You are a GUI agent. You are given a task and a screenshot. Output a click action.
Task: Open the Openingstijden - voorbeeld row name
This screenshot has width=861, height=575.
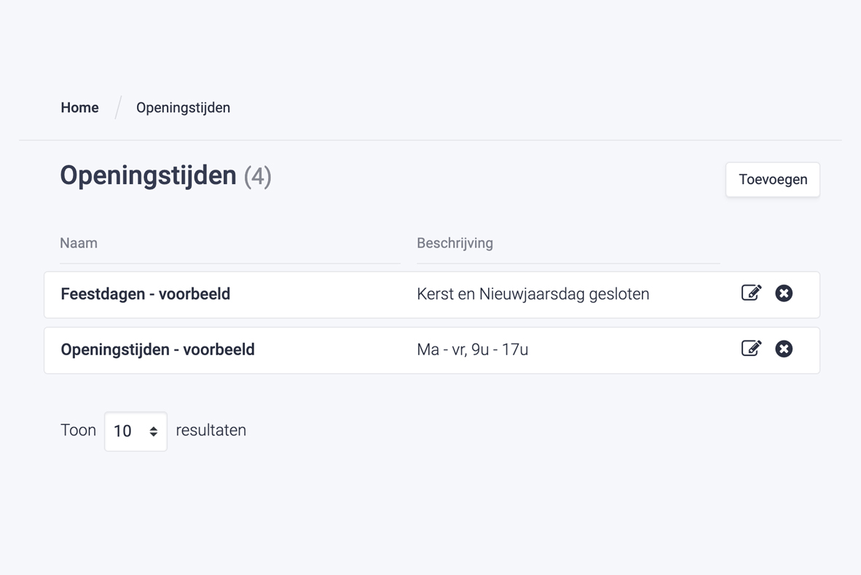(157, 349)
